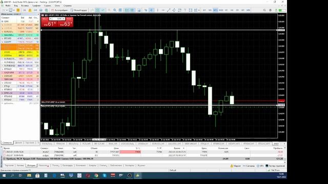Open the Справка menu

pos(67,6)
